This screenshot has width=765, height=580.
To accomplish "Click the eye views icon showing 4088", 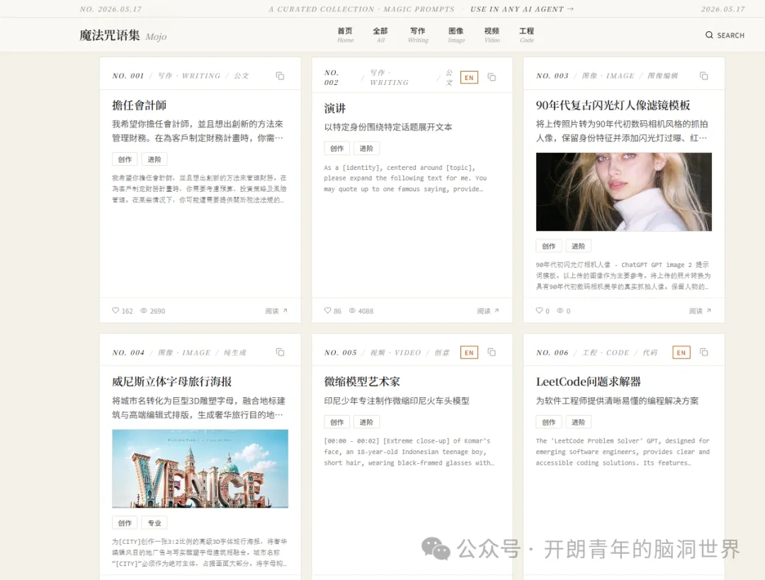I will coord(352,310).
